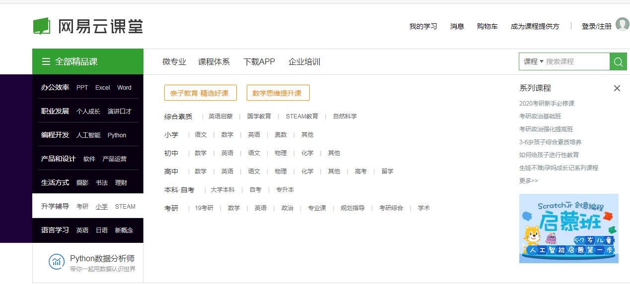Click 理财 in sidebar
The image size is (630, 284).
tap(121, 183)
